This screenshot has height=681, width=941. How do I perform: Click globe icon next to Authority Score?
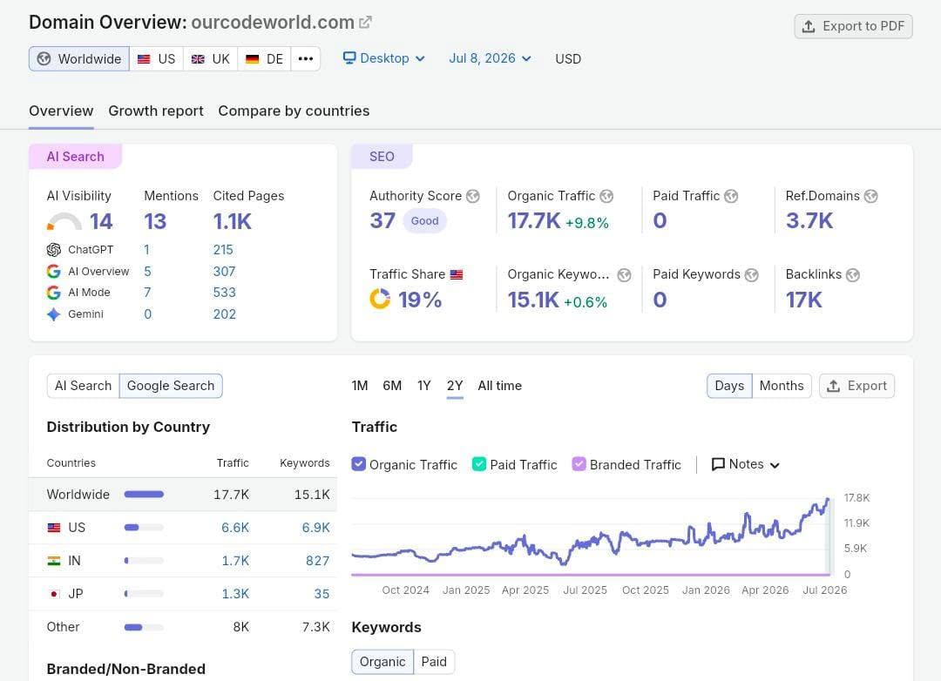(473, 196)
